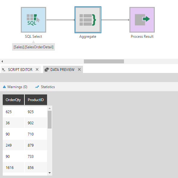Select ProductID cell 856
178x178 pixels.
click(x=36, y=167)
